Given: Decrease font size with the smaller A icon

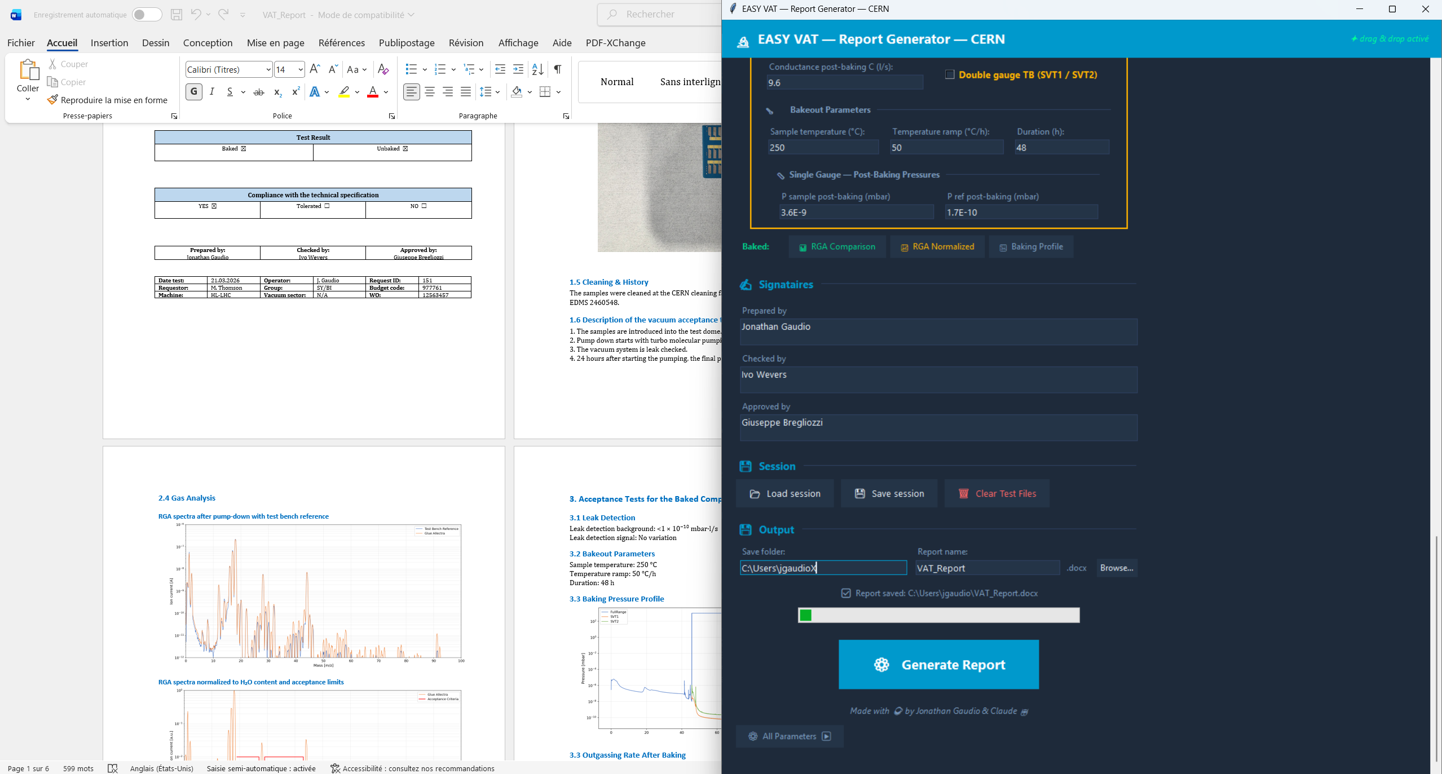Looking at the screenshot, I should pyautogui.click(x=333, y=69).
